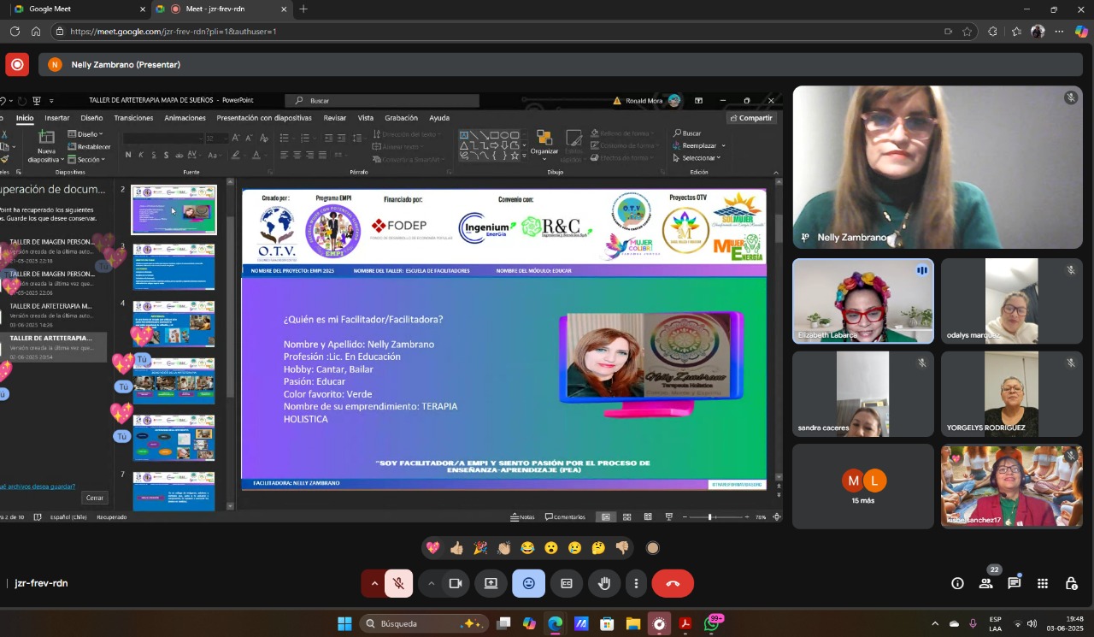This screenshot has width=1094, height=637.
Task: Open the meeting details info icon
Action: point(957,583)
